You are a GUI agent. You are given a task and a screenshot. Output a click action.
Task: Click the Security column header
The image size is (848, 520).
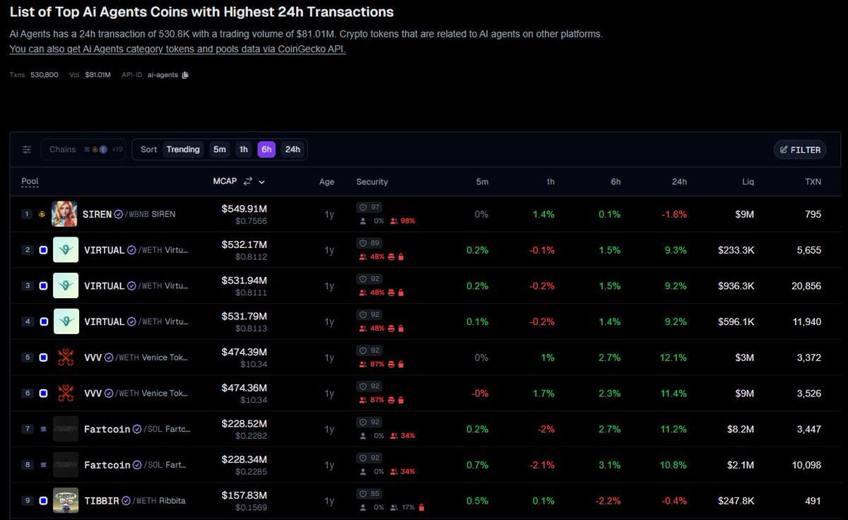pos(372,182)
